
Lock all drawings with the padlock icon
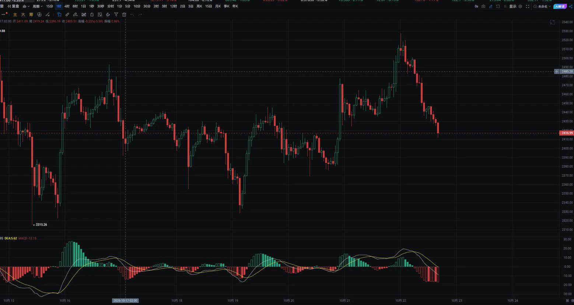tap(92, 15)
